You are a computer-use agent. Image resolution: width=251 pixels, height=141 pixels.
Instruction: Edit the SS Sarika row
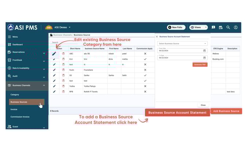(x=54, y=75)
